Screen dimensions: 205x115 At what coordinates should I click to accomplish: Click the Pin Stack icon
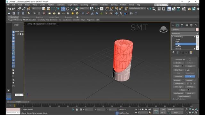[173, 52]
